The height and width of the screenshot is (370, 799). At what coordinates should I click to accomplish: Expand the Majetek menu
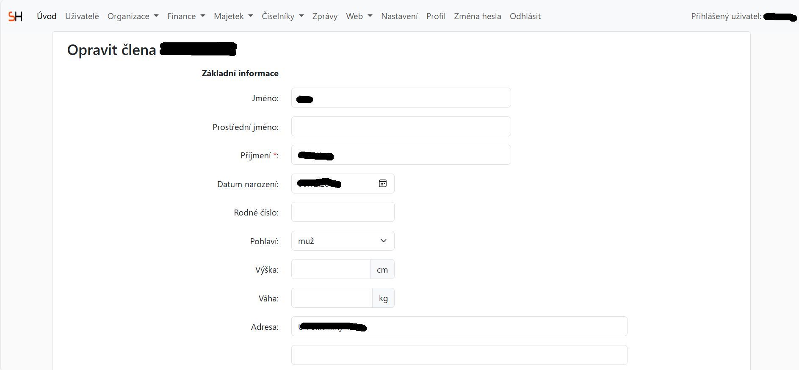point(233,16)
